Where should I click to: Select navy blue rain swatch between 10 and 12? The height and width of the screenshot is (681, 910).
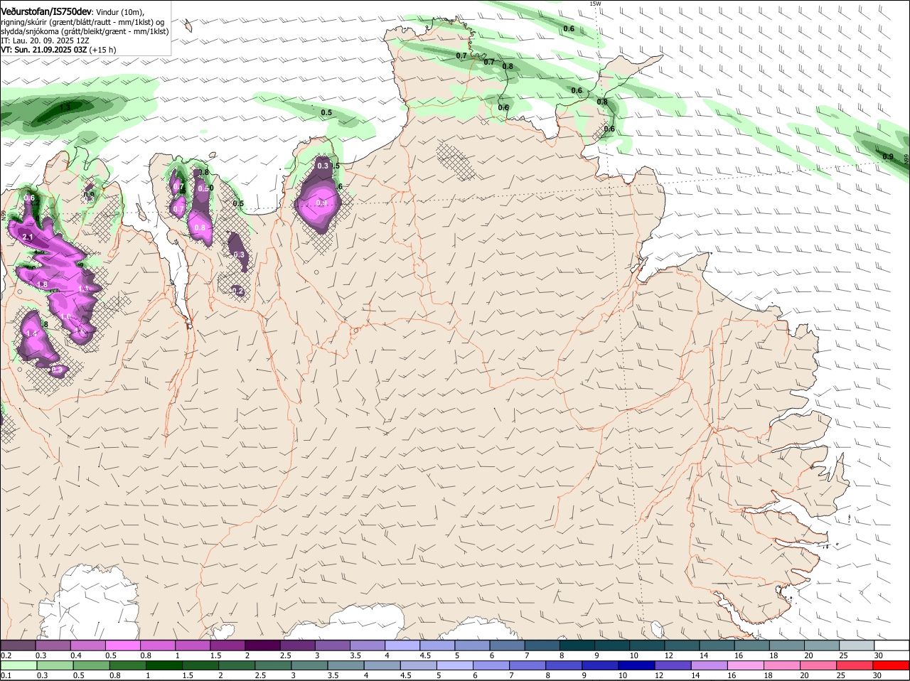[638, 665]
